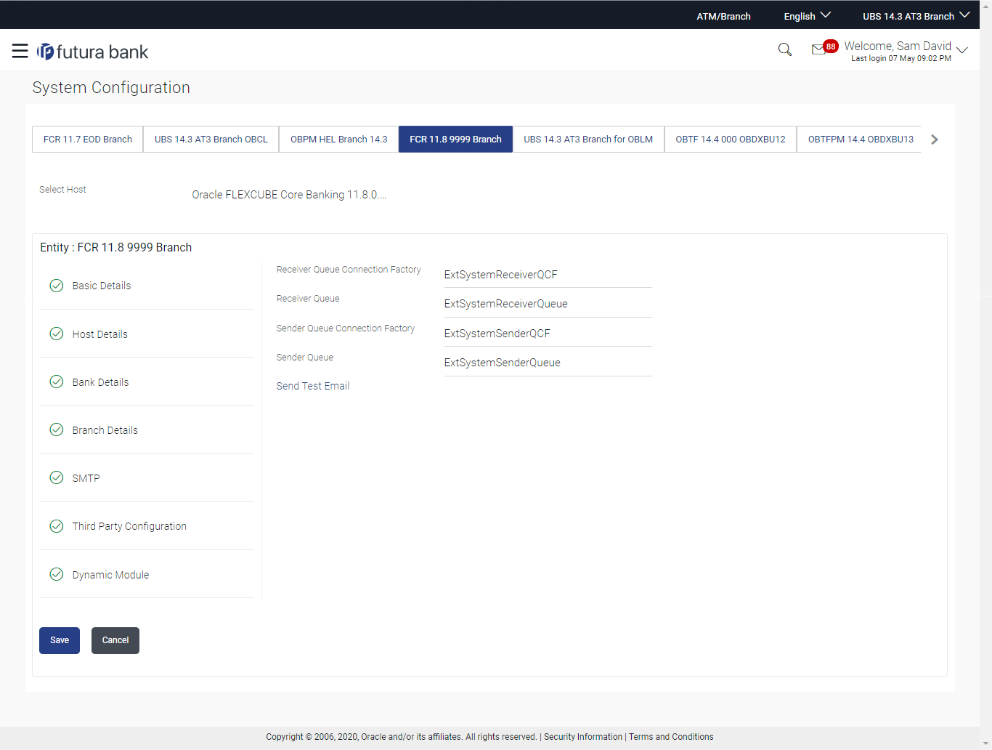Image resolution: width=992 pixels, height=750 pixels.
Task: Click the Entity : FCR 11.8 9999 Branch heading
Action: coord(116,247)
